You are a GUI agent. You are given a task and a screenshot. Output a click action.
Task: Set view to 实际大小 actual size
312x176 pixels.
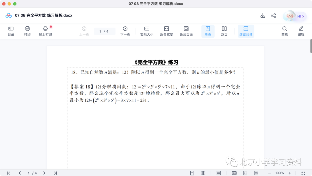tap(147, 31)
